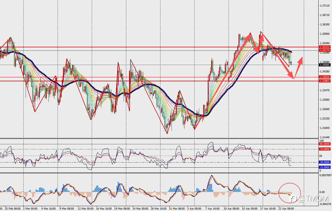
Task: Click time axis label 15 Apr 00:00
Action: tap(250, 209)
